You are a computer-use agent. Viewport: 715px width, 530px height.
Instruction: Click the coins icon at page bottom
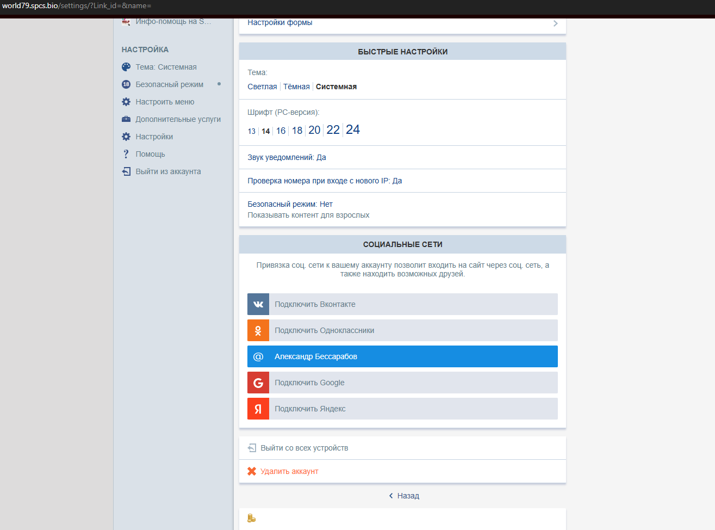click(251, 518)
